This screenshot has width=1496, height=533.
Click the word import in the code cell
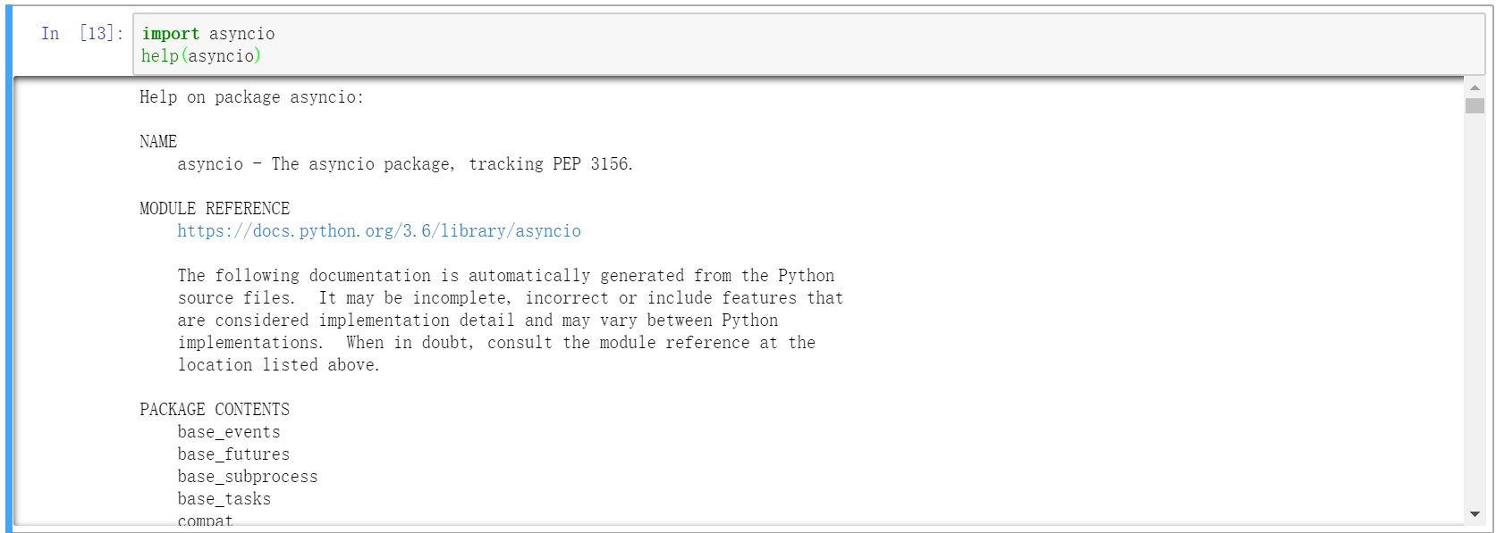pos(171,33)
